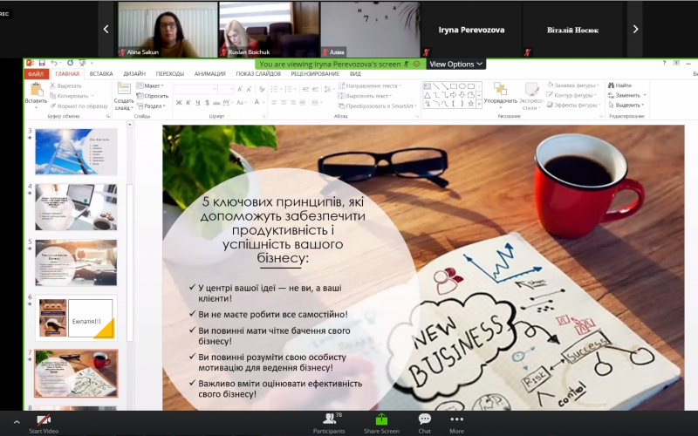Toggle bold Ж formatting
698x436 pixels.
[x=179, y=103]
